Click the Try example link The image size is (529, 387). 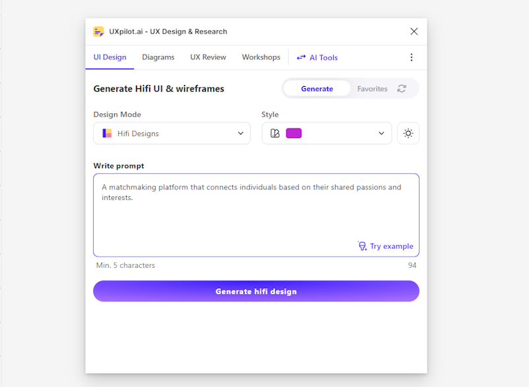click(391, 246)
